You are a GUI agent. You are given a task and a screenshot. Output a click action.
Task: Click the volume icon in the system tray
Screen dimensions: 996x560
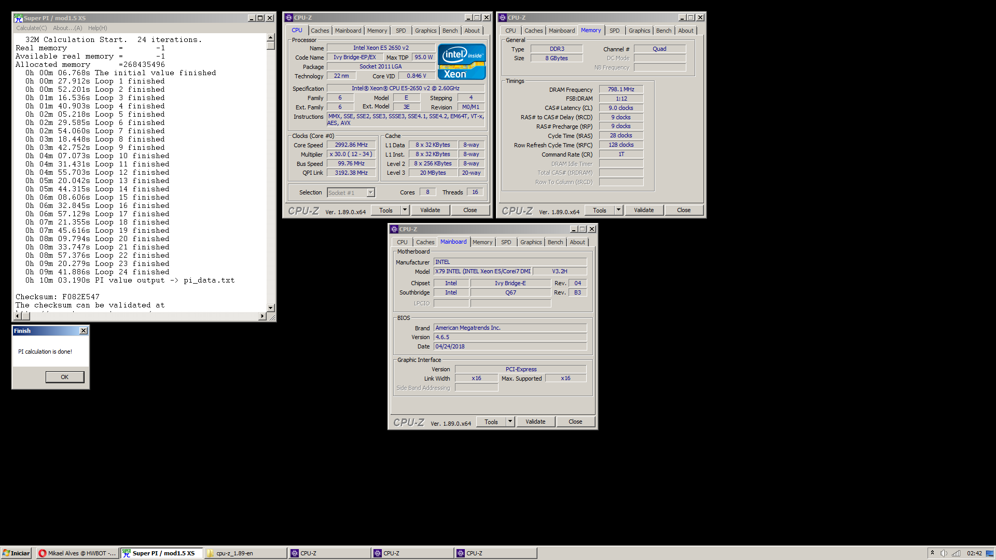point(944,553)
